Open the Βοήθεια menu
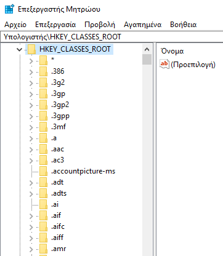Image resolution: width=223 pixels, height=256 pixels. 183,25
